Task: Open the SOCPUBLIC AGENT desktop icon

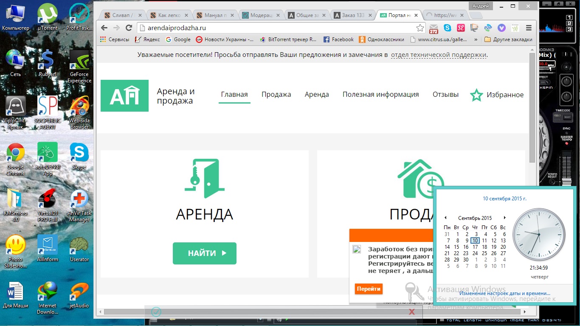Action: [x=48, y=112]
